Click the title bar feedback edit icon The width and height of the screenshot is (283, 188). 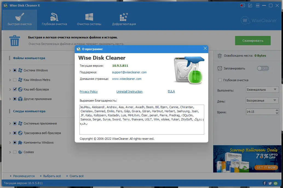250,5
